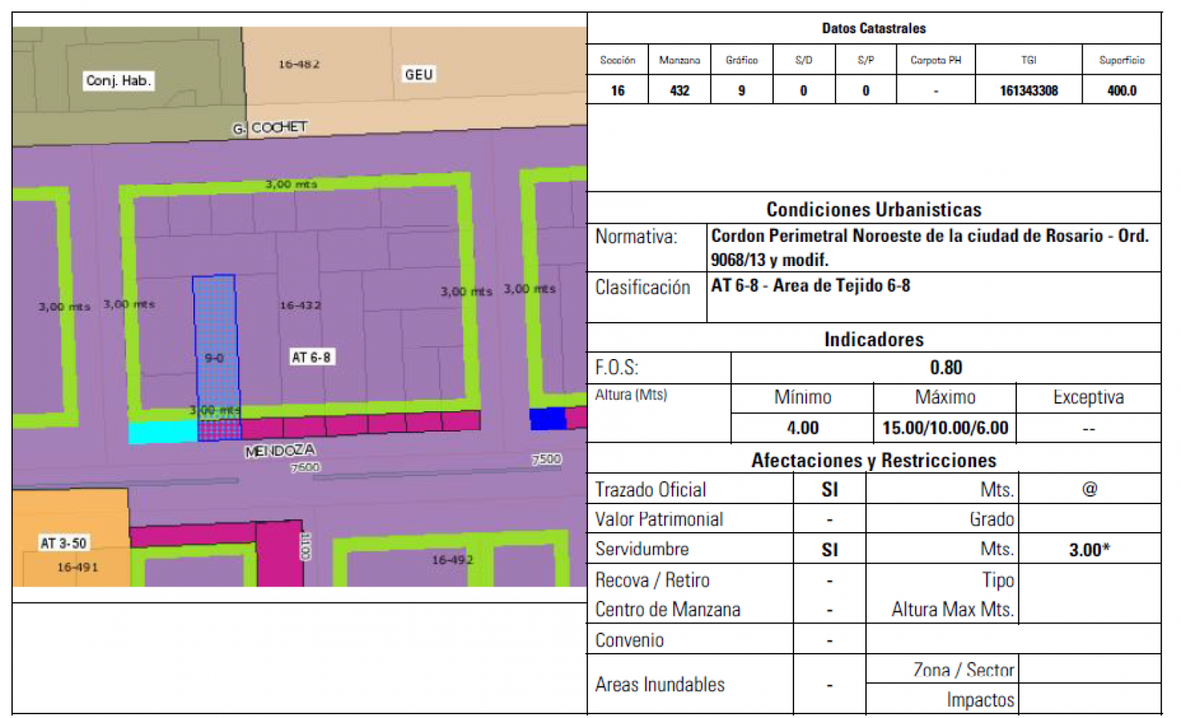Select the F.O.S. value 0.80

pyautogui.click(x=945, y=368)
